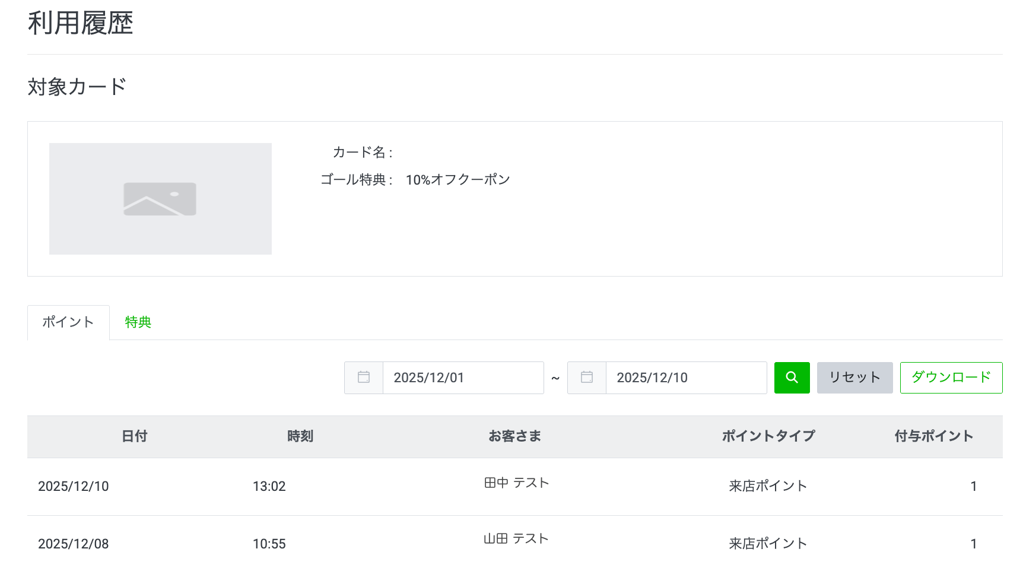Focus the end date field 2025/12/10
Screen dimensions: 1023x571
click(x=686, y=378)
